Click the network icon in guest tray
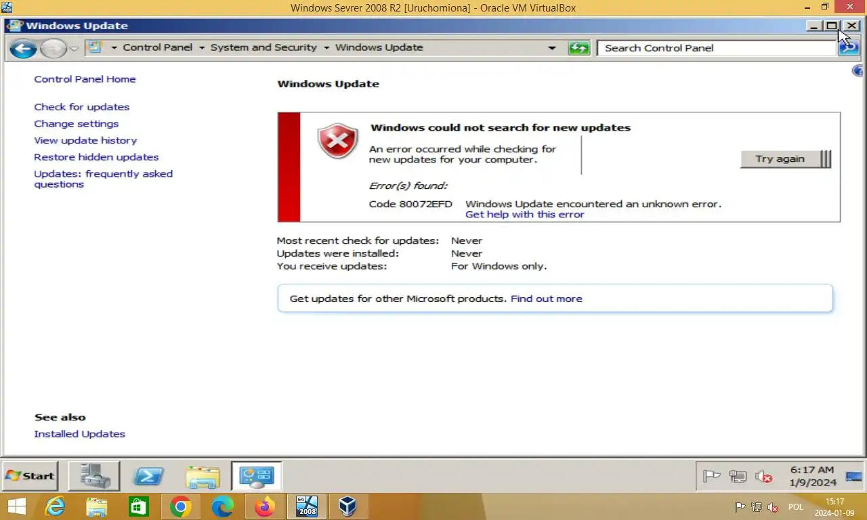 click(738, 477)
